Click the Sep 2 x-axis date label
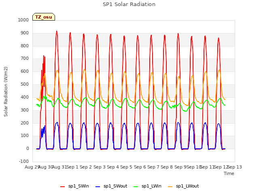The height and width of the screenshot is (194, 259). [86, 167]
